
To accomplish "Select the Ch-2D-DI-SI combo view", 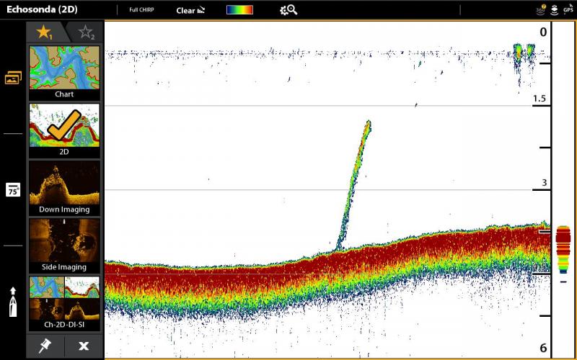I will tap(64, 302).
